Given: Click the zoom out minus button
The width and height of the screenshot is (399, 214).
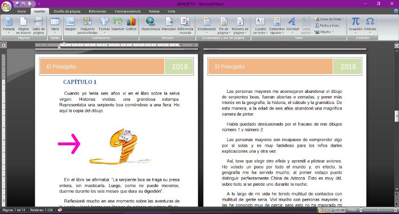Looking at the screenshot, I should tap(360, 210).
